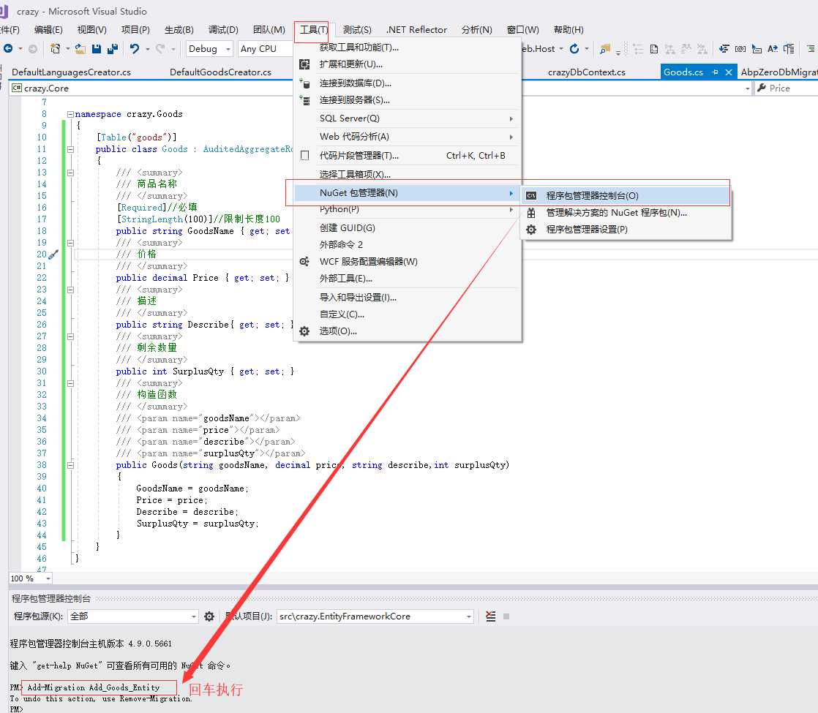Click the cursor-and-box toolbar icon
818x713 pixels.
[x=757, y=49]
